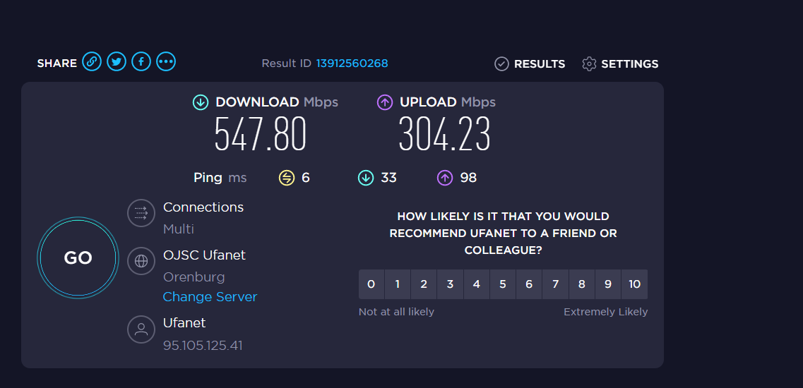Rate recommendation as 10

click(x=634, y=284)
